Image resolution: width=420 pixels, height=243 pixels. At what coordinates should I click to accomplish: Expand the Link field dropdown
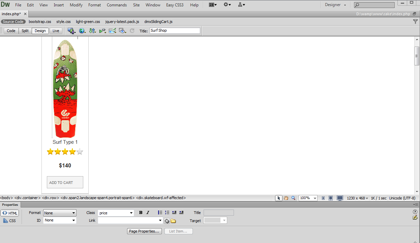[x=160, y=220]
